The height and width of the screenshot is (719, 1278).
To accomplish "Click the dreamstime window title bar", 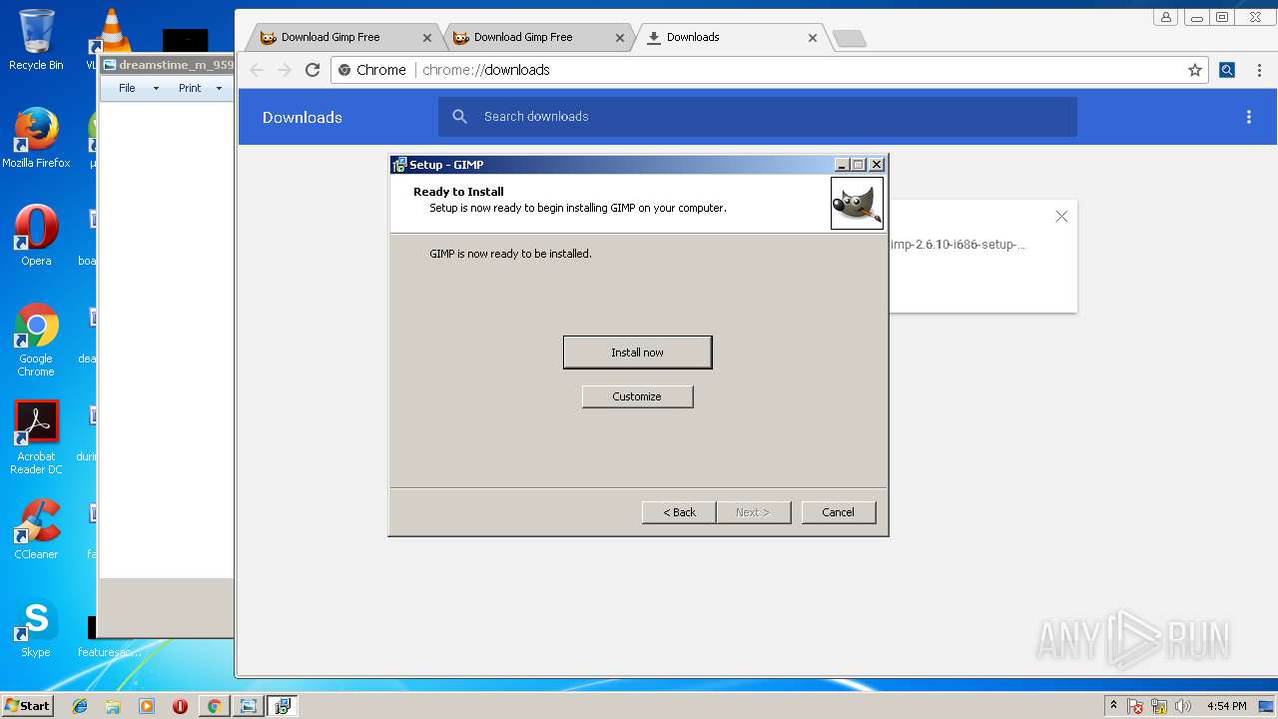I will pos(166,65).
